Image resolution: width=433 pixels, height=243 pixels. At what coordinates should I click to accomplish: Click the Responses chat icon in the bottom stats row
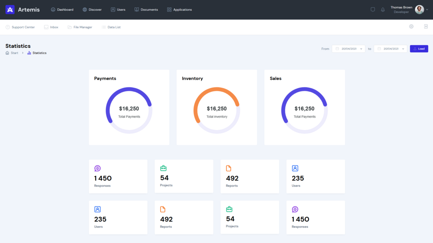[x=295, y=209]
